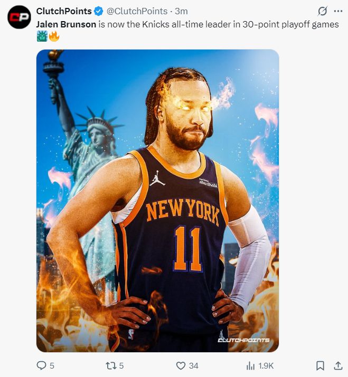Click the 5 reposts count
Viewport: 348px width, 377px height.
[x=121, y=366]
